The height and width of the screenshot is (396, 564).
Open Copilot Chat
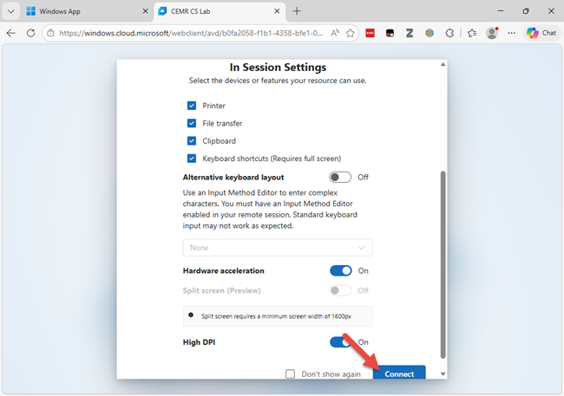pyautogui.click(x=541, y=33)
